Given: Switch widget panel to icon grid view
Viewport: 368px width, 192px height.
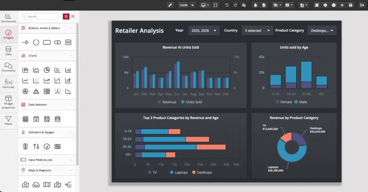Looking at the screenshot, I should tap(66, 16).
